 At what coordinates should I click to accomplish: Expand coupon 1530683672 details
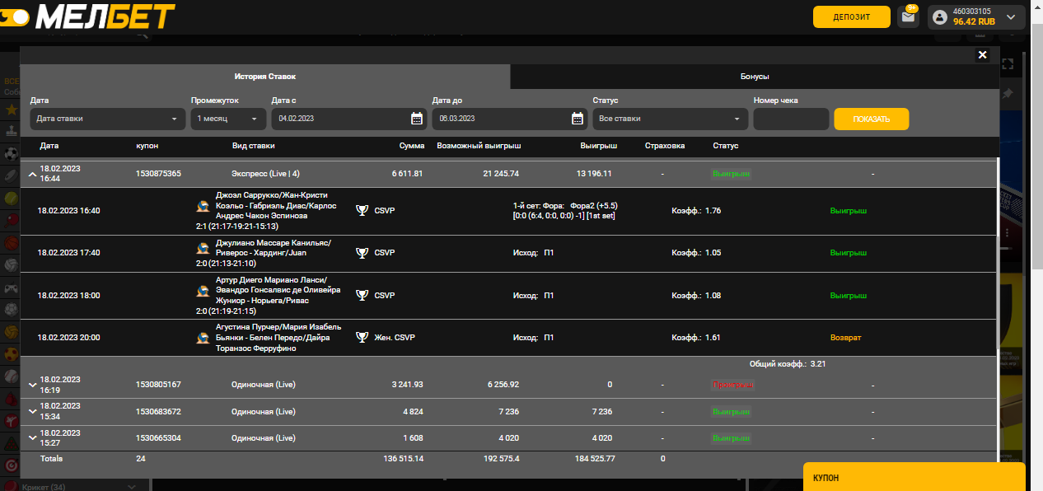[32, 411]
